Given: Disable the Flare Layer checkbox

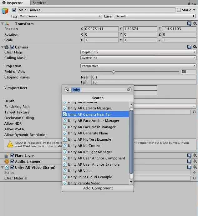Looking at the screenshot, I should [13, 155].
